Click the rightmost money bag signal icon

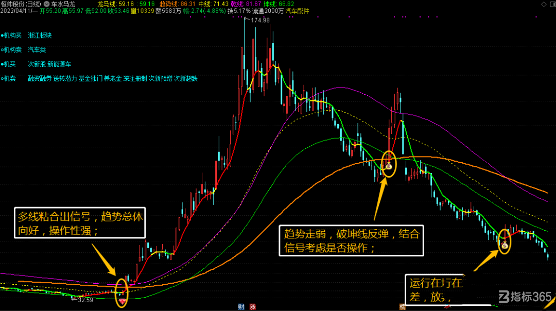pos(505,245)
